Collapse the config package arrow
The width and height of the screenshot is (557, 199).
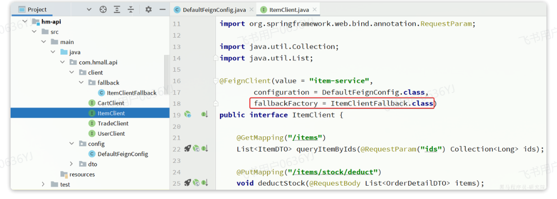click(x=72, y=143)
